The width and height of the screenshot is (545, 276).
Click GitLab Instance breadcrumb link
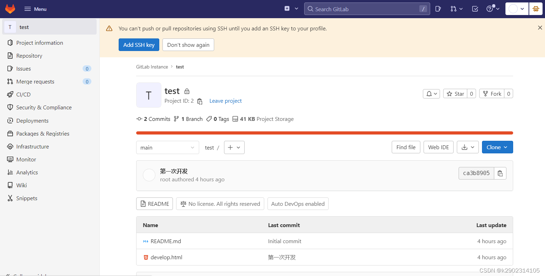coord(152,67)
